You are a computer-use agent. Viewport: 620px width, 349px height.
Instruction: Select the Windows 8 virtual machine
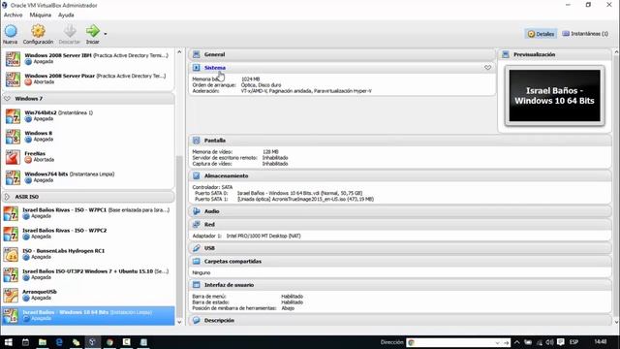tap(88, 136)
